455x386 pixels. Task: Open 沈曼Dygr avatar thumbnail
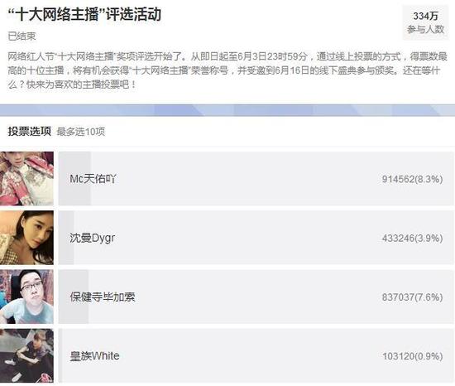26,238
